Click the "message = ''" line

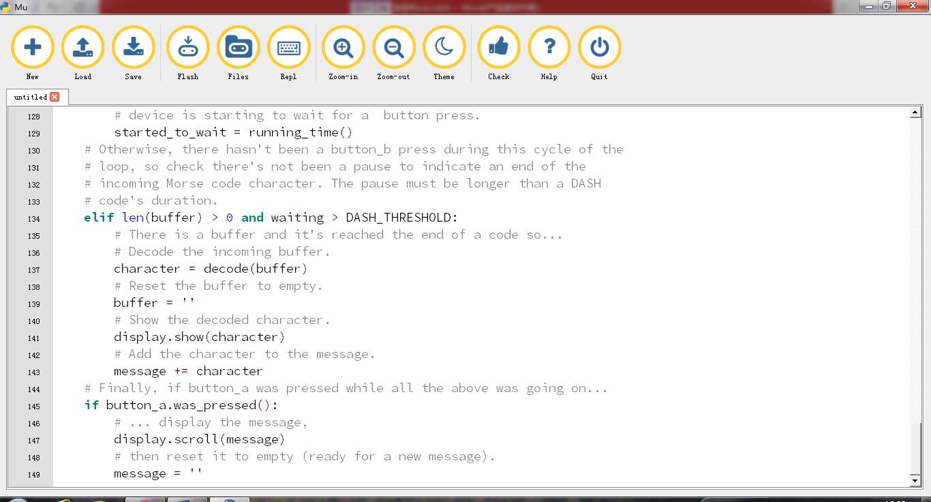coord(158,473)
